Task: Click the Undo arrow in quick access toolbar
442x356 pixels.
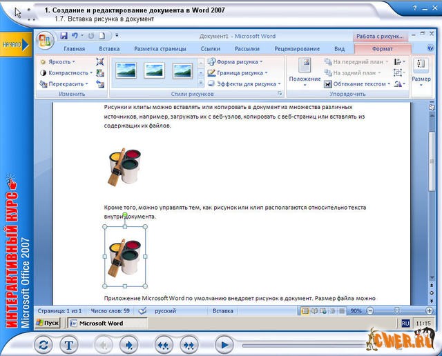Action: tap(75, 35)
